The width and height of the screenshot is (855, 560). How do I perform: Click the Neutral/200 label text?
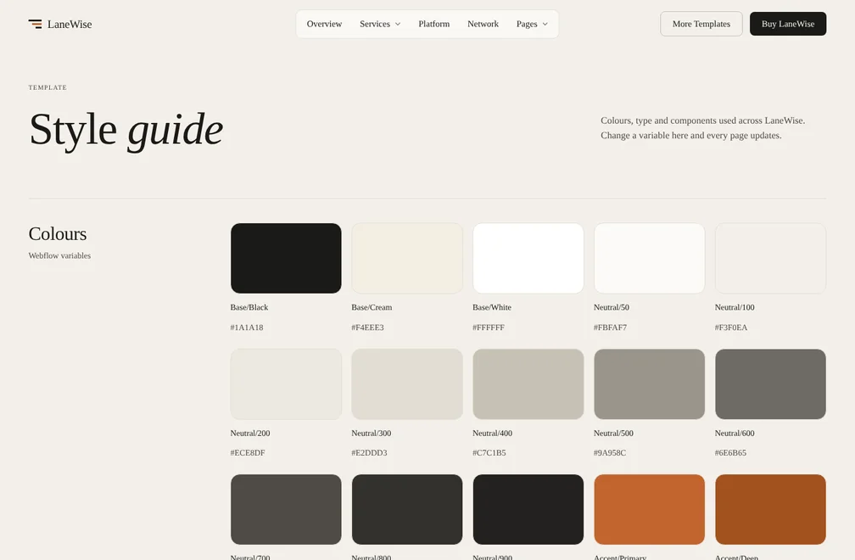[x=250, y=433]
